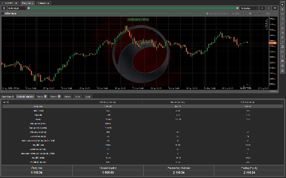Click the start handle of the green date range slider

click(x=29, y=8)
